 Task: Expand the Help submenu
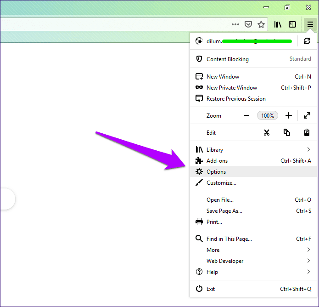point(253,272)
